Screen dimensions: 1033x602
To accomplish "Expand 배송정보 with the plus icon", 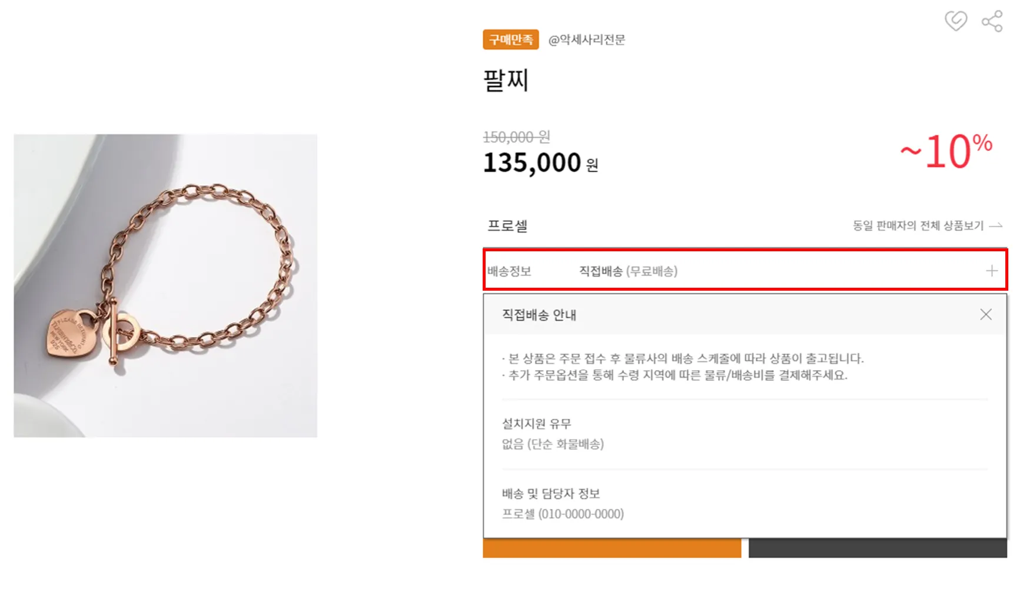I will point(992,271).
